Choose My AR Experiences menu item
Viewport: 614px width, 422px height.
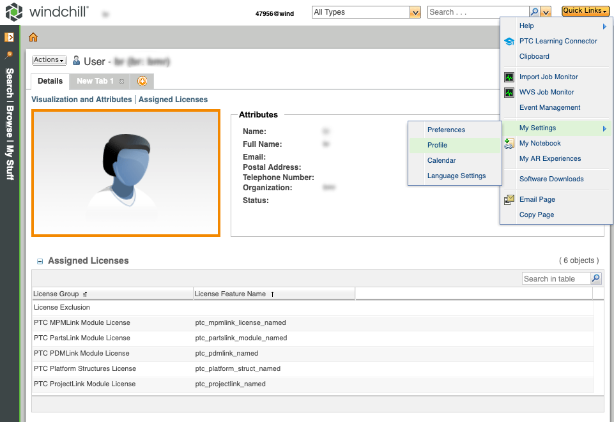[549, 158]
